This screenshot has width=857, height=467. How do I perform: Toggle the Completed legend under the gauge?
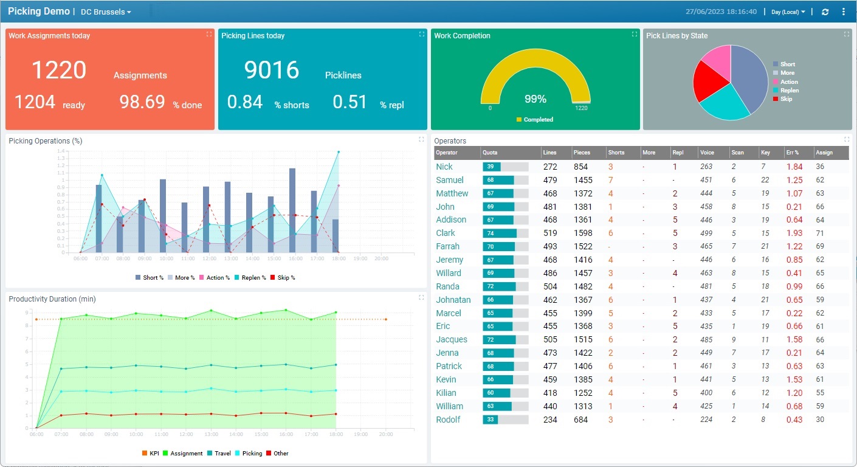(x=535, y=120)
